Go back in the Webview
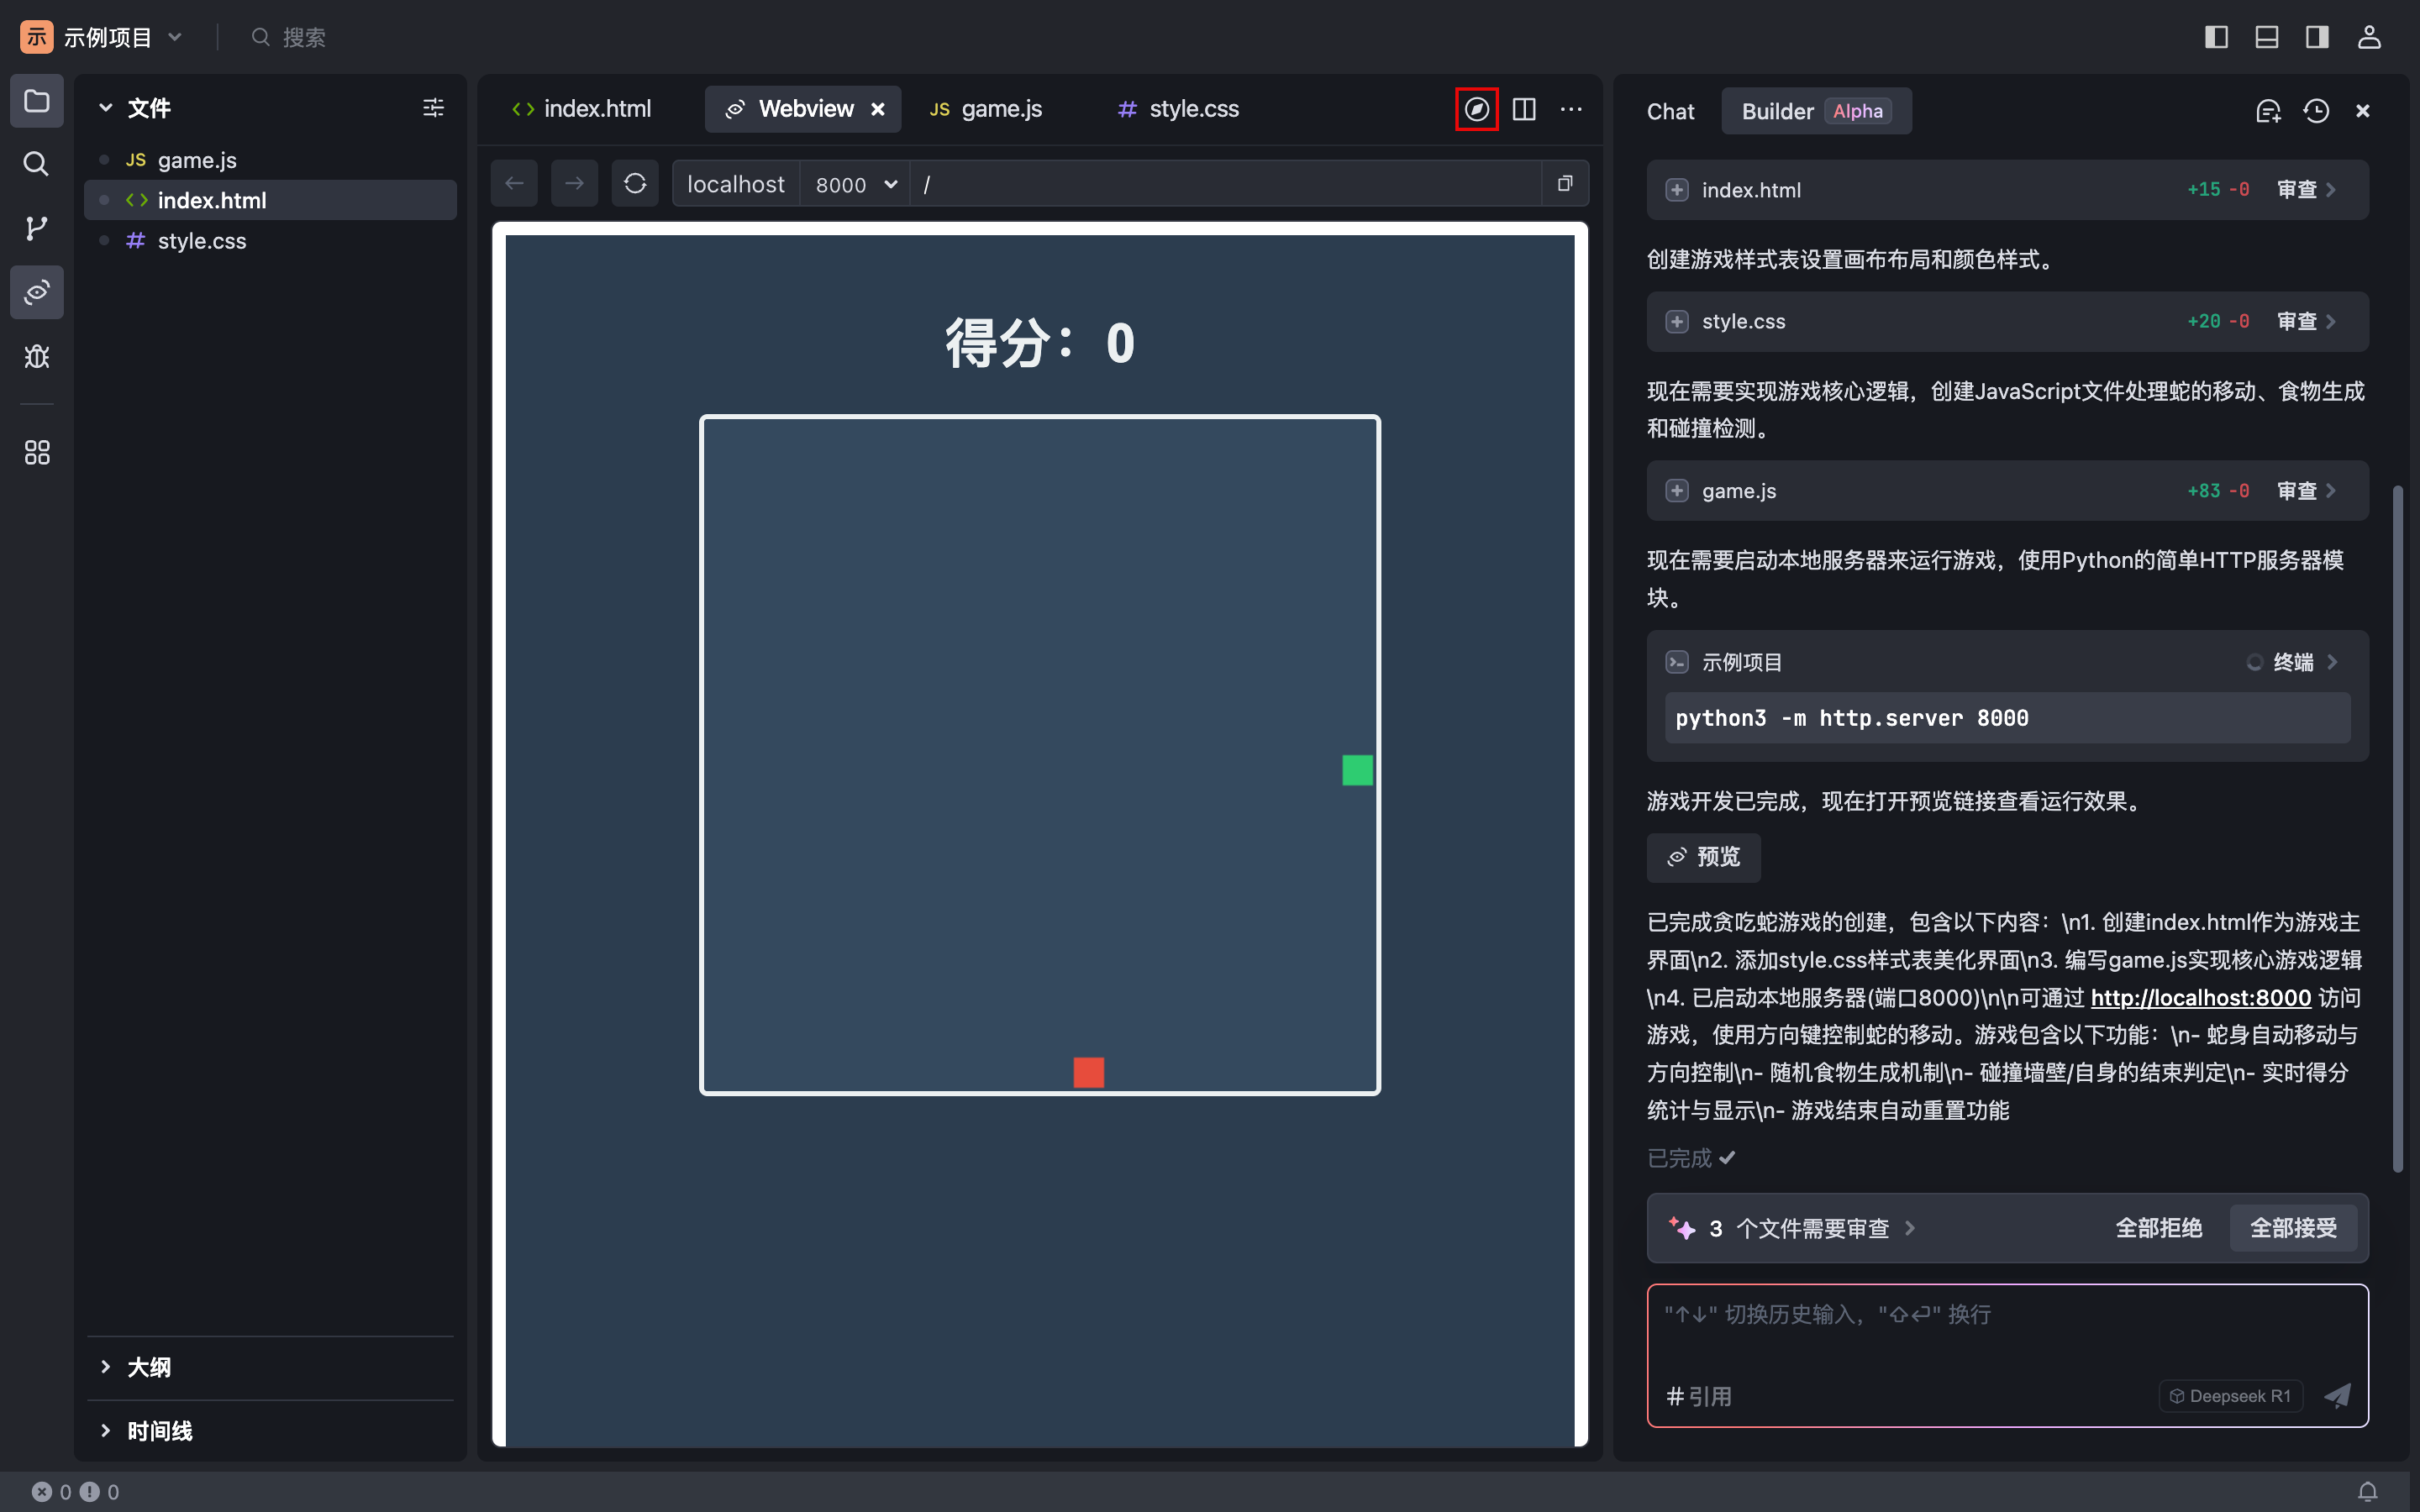2420x1512 pixels. 515,184
